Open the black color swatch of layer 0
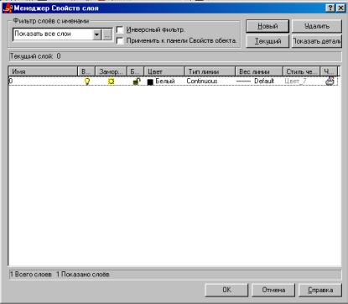Screen dimensions: 348x304 [150, 81]
